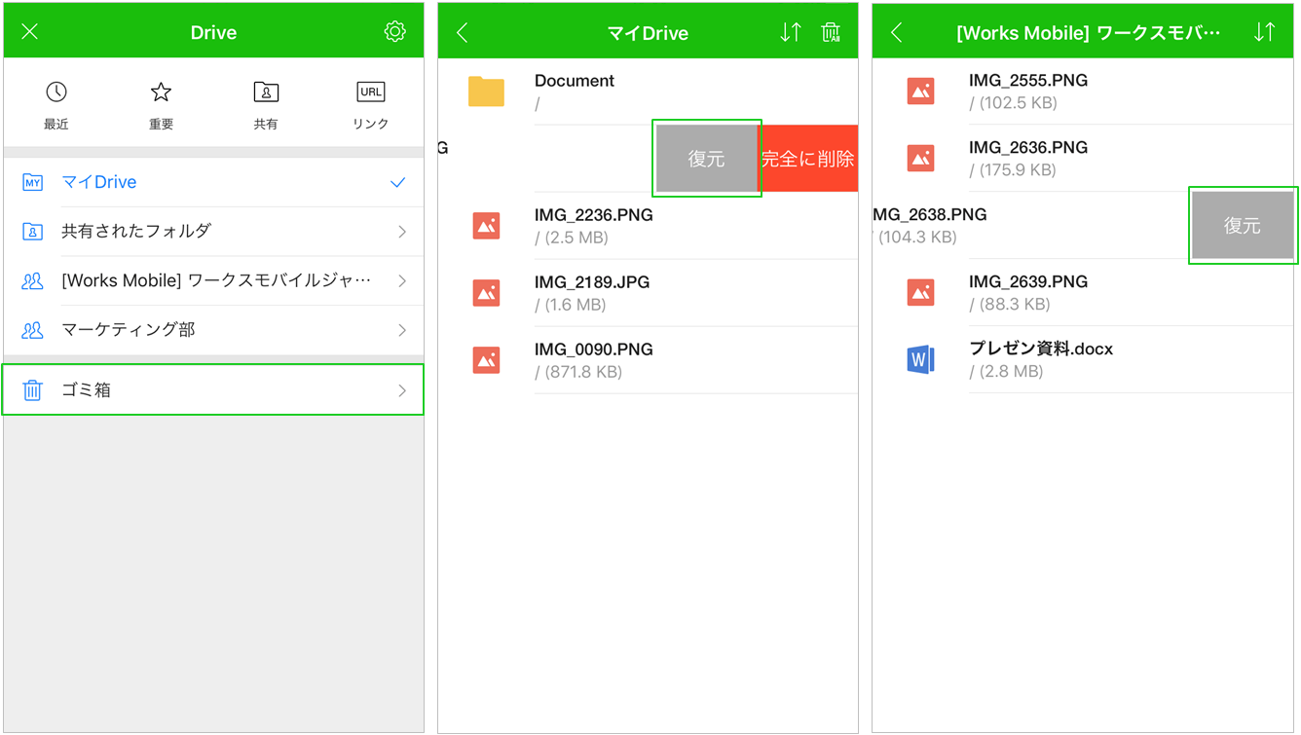Tap red 完全に削除 button
1301x735 pixels.
[808, 159]
